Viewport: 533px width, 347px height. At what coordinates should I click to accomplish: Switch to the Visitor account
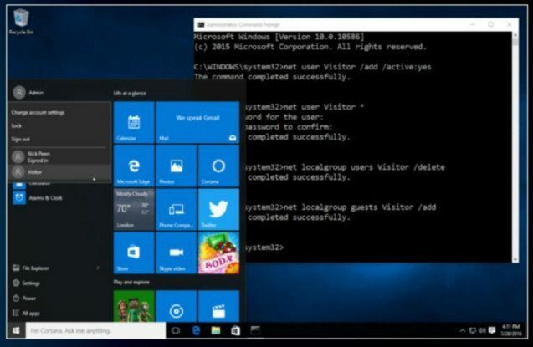59,172
